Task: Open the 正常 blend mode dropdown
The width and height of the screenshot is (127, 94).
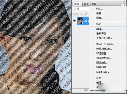Action: (x=81, y=9)
